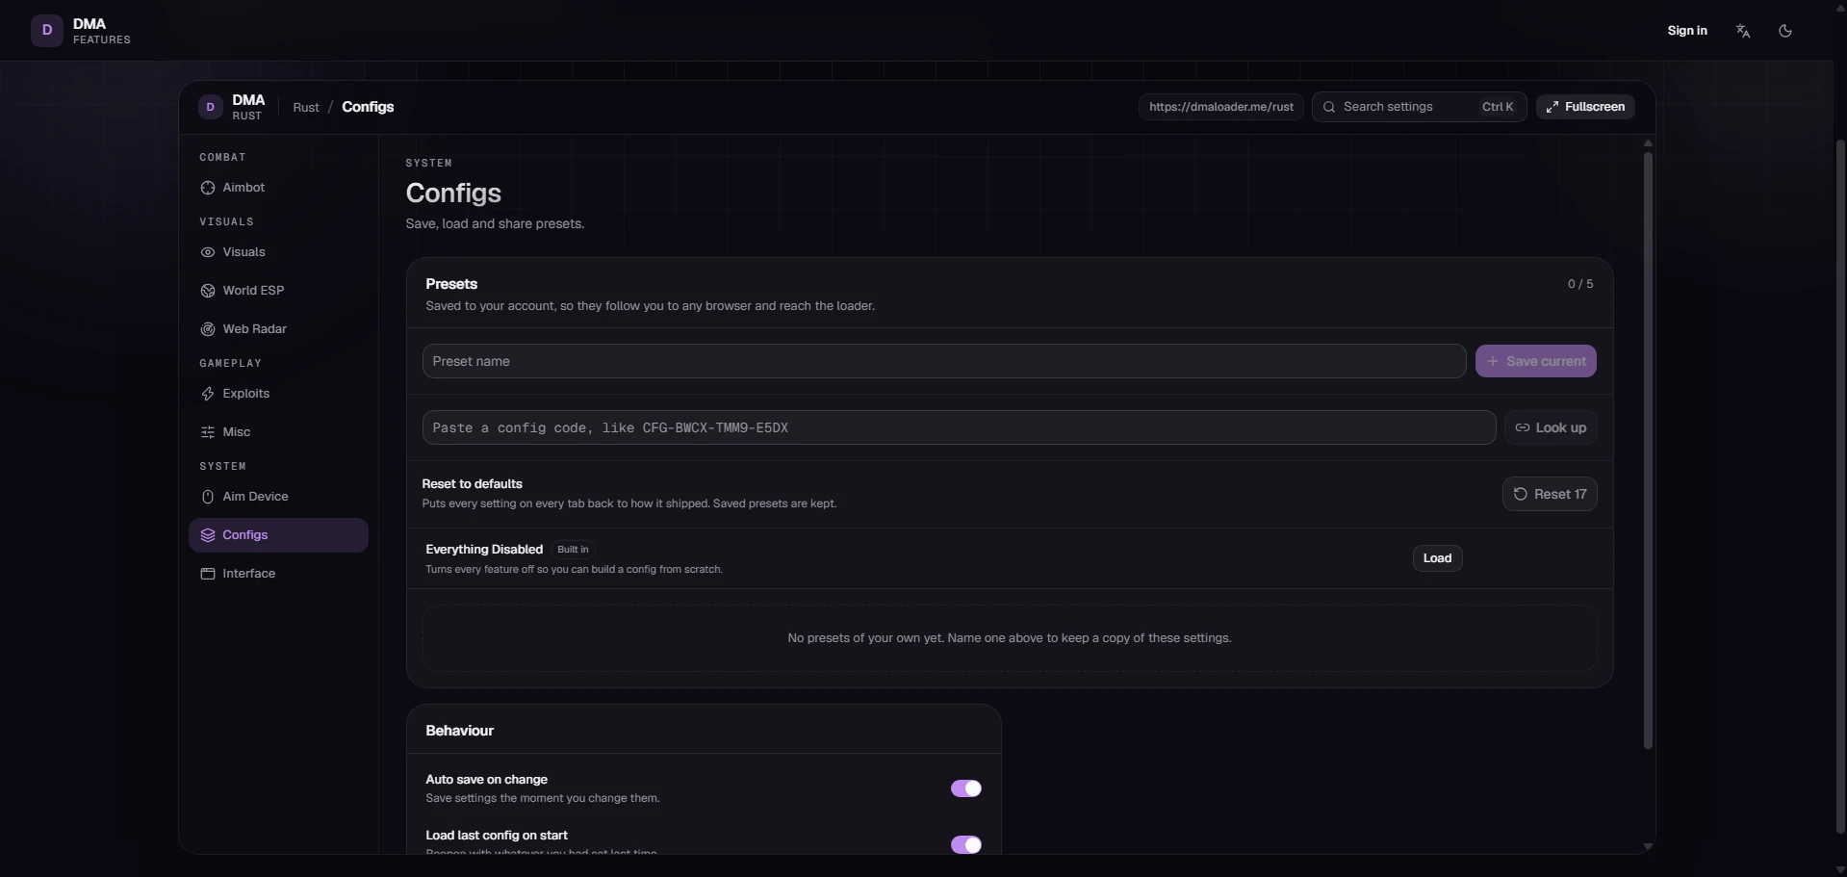1847x877 pixels.
Task: Open the Aimbot section
Action: [278, 188]
